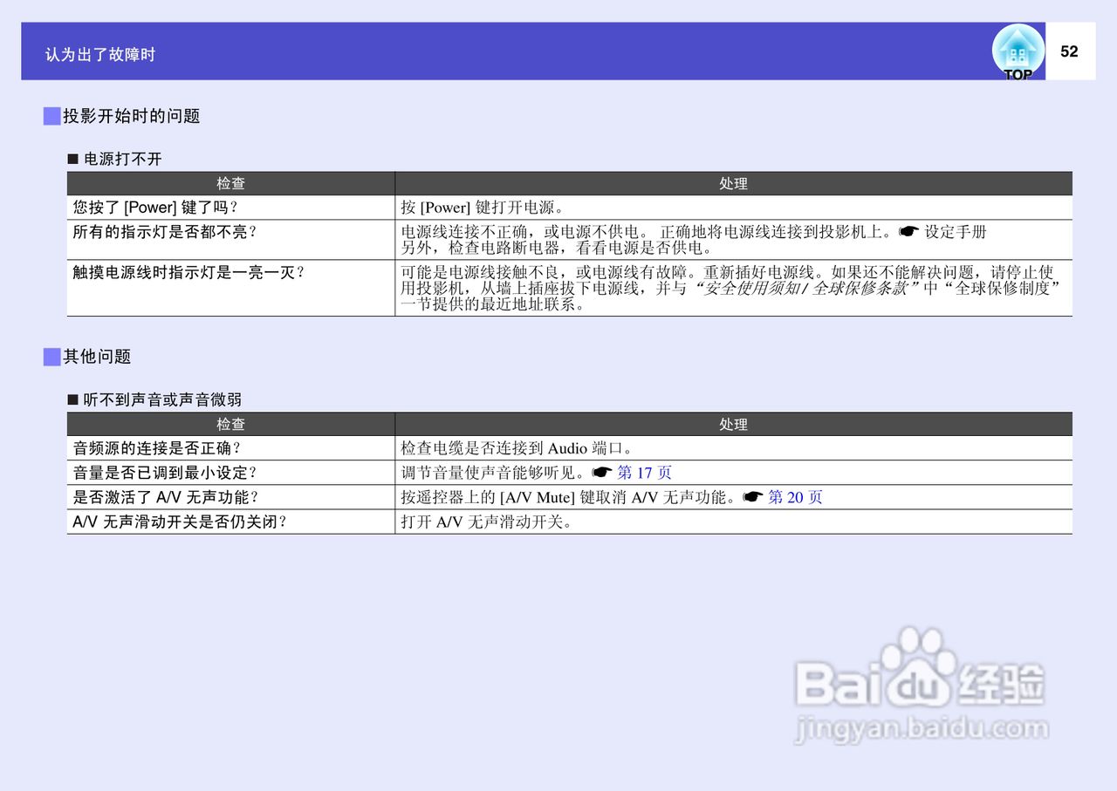Click subheading 听不到声音或声音微弱

[x=162, y=400]
